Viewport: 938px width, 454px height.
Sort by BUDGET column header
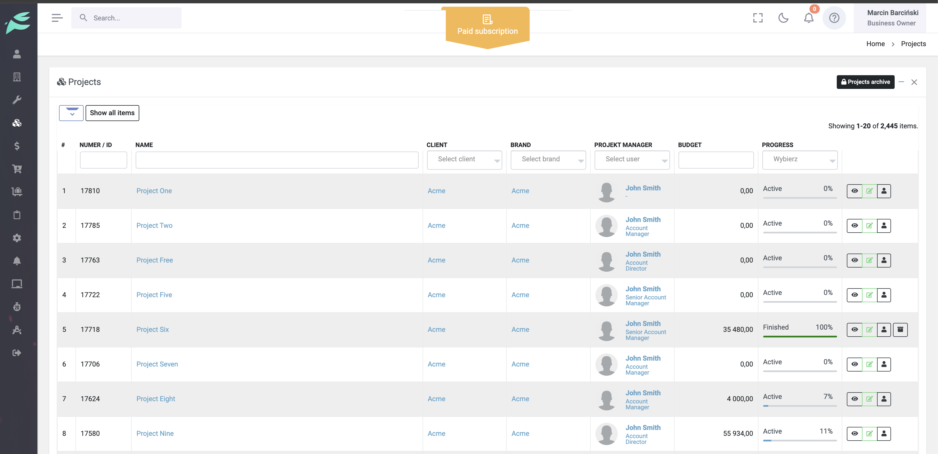[689, 145]
